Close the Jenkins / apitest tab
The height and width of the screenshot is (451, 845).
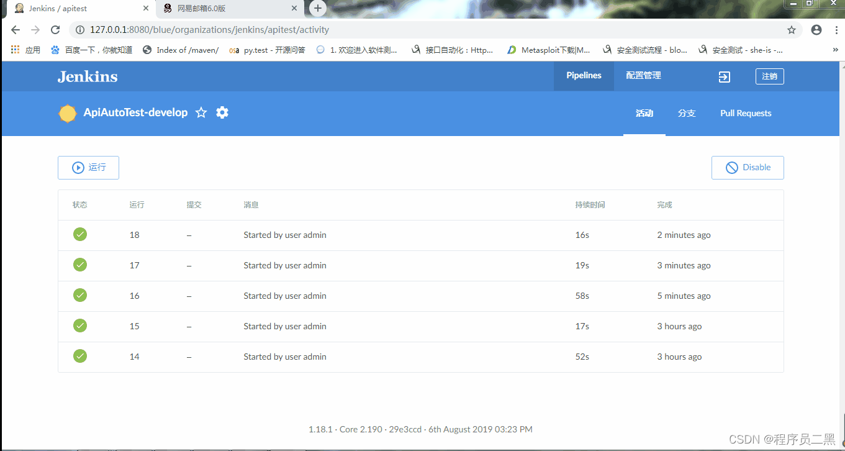pos(147,9)
